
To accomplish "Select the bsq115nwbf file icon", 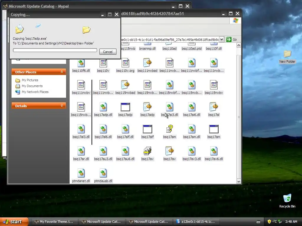I will click(170, 85).
